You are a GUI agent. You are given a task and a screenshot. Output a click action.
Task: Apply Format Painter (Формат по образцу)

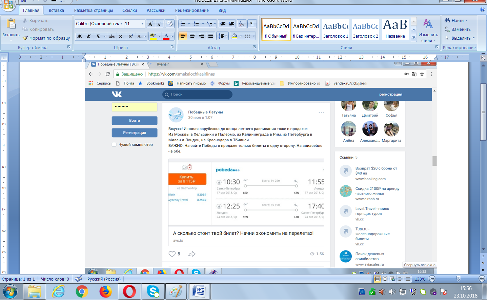point(46,38)
